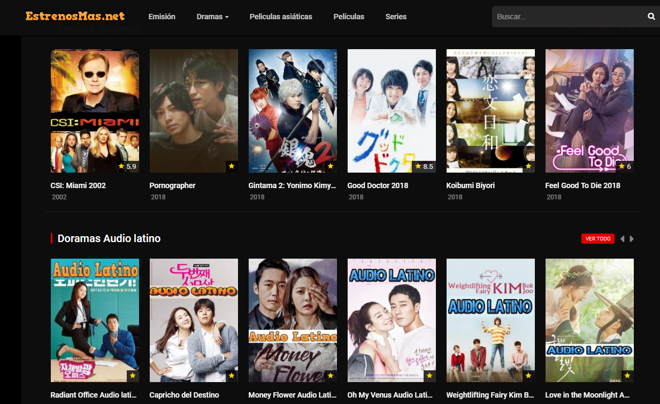Screen dimensions: 660x404
Task: Click into the Buscar search field
Action: click(569, 17)
